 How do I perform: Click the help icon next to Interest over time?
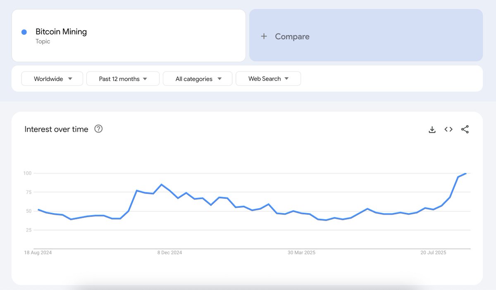pos(98,129)
